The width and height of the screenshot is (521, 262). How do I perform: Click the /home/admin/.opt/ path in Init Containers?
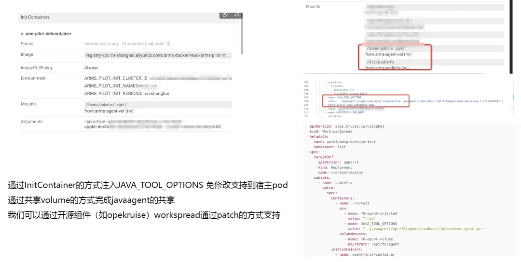pos(106,105)
